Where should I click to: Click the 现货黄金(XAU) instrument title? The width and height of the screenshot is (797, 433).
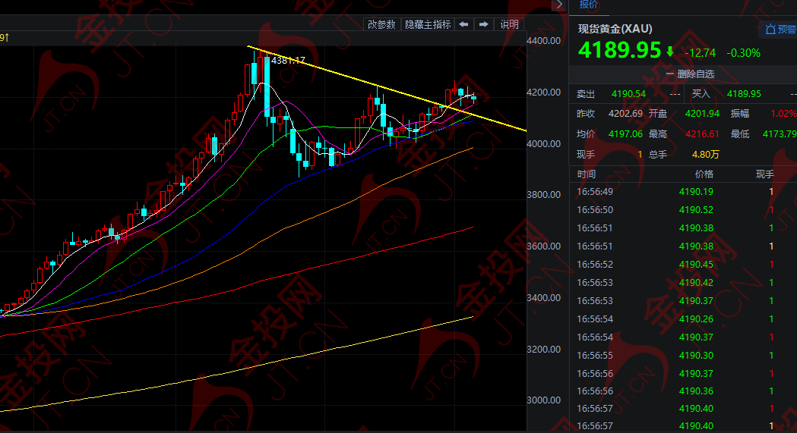[x=615, y=29]
